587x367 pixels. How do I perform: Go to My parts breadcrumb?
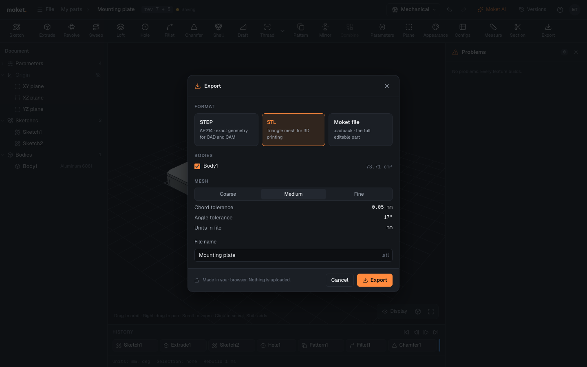(71, 9)
